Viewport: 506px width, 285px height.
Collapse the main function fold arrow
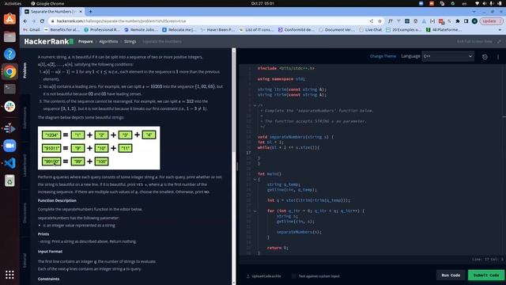click(x=255, y=179)
